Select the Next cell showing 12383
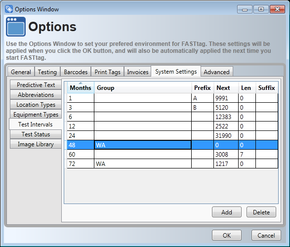The width and height of the screenshot is (290, 247). tap(226, 117)
